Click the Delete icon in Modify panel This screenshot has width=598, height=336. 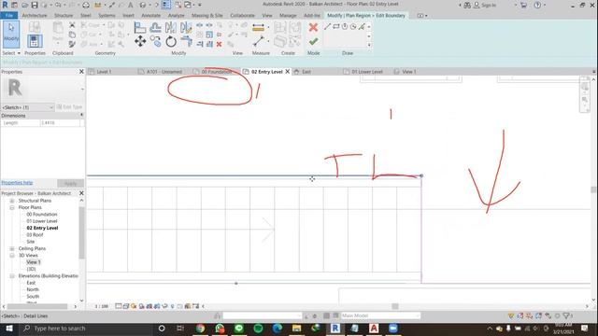click(219, 44)
